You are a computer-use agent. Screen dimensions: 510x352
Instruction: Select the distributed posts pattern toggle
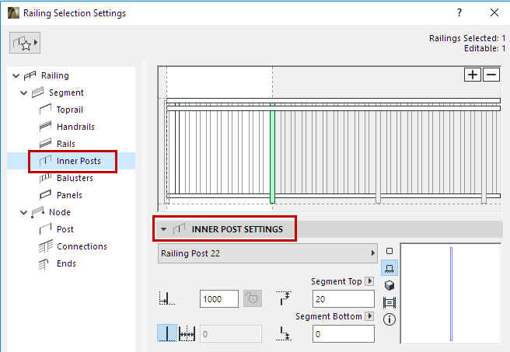tap(187, 333)
